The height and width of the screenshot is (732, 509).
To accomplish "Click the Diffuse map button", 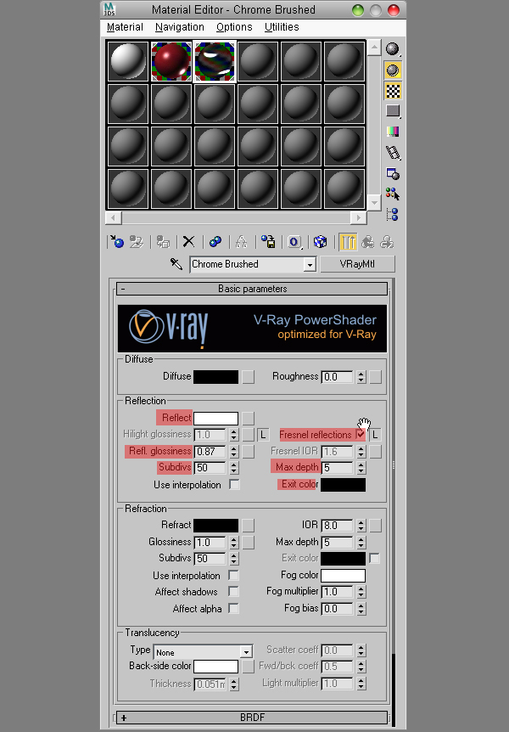I will click(x=249, y=377).
